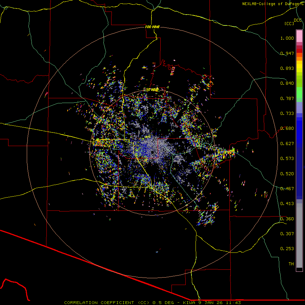Select the 0.253 scale value

coord(287,249)
